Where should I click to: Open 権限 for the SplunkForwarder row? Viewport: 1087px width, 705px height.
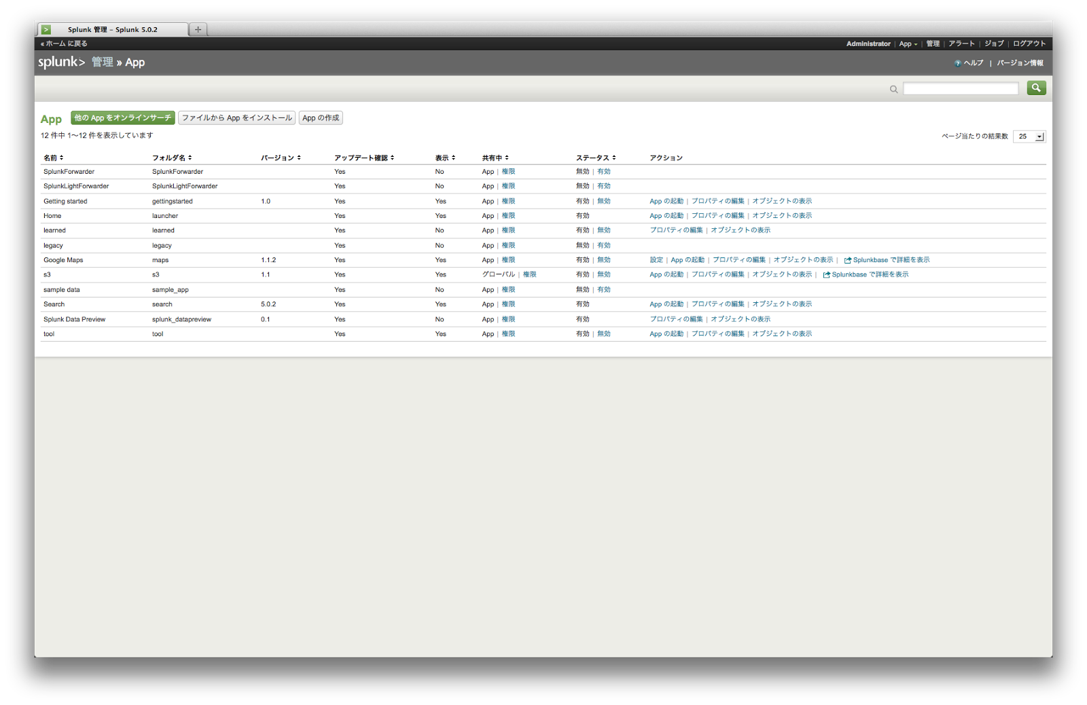[x=508, y=172]
